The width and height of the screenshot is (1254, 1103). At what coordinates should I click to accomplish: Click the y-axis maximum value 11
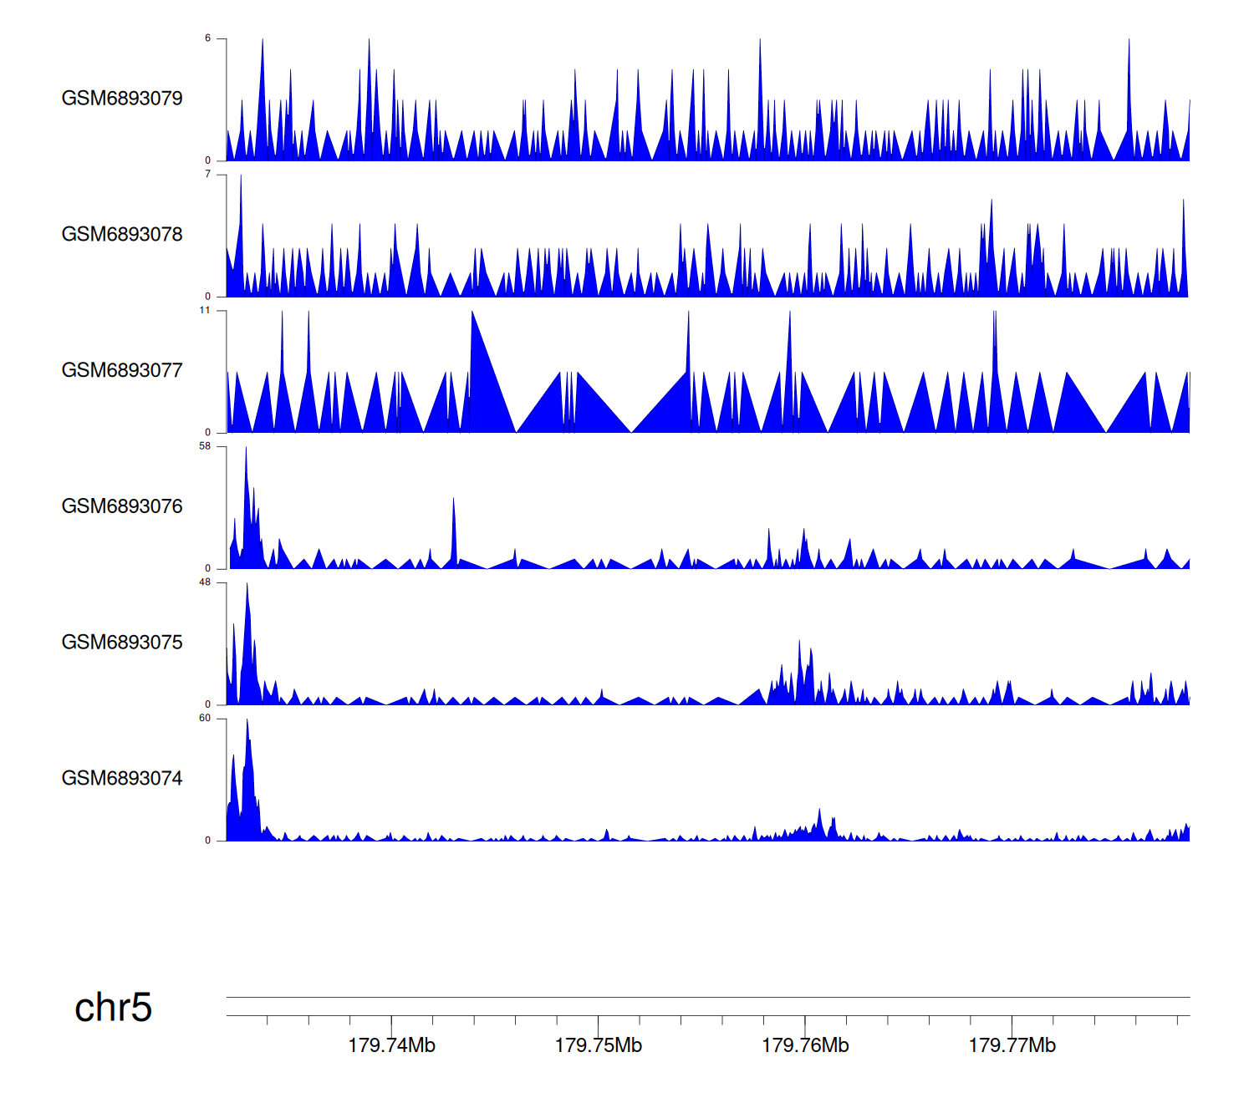coord(205,310)
